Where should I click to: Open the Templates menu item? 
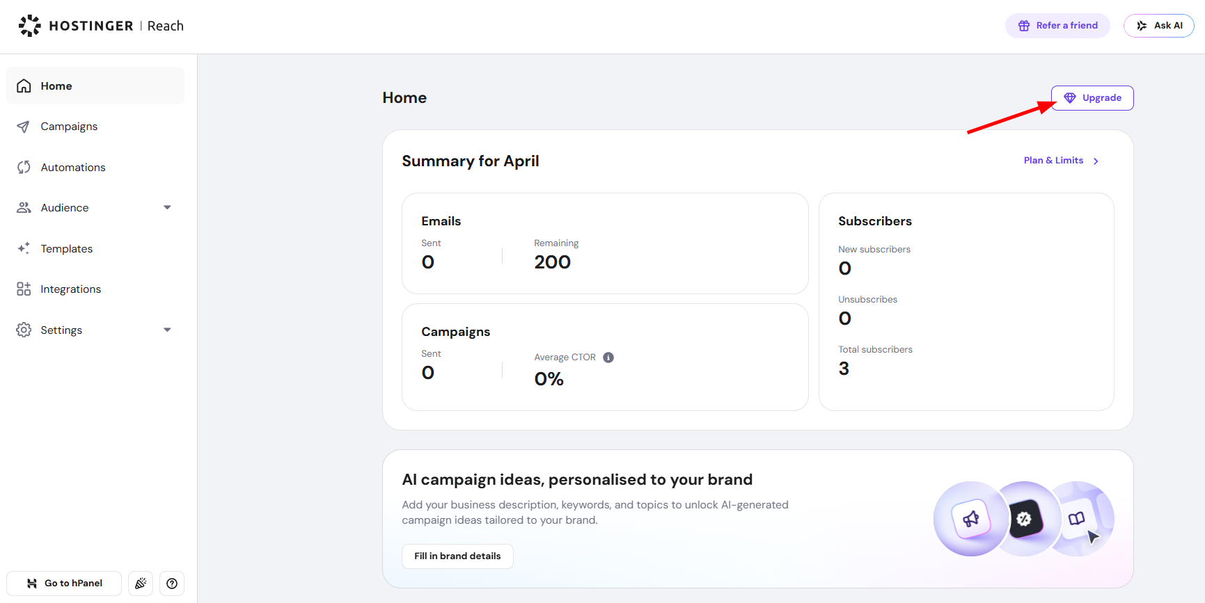67,249
